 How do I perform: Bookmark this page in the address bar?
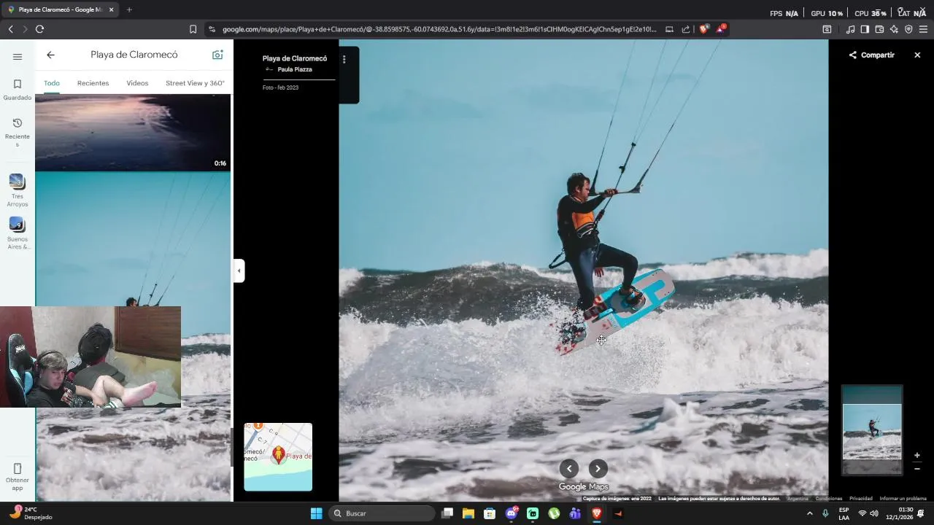pyautogui.click(x=193, y=29)
